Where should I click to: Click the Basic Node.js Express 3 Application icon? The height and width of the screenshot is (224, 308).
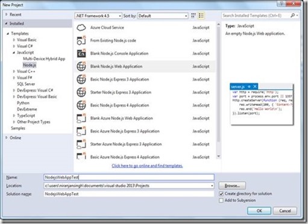tap(81, 79)
